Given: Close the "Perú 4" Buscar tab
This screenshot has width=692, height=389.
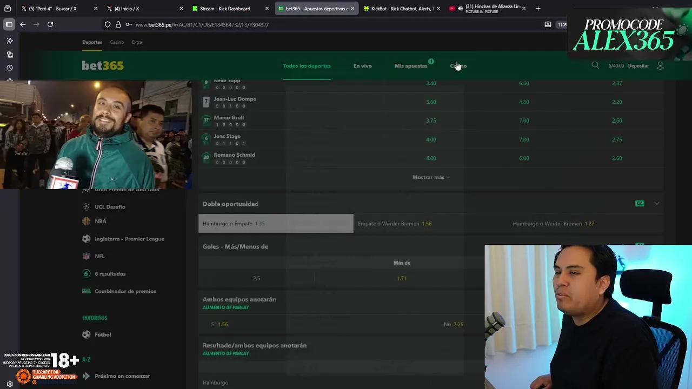Looking at the screenshot, I should click(x=96, y=9).
